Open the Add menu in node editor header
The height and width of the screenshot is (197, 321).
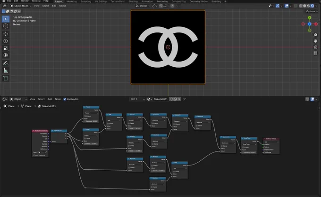(x=50, y=99)
